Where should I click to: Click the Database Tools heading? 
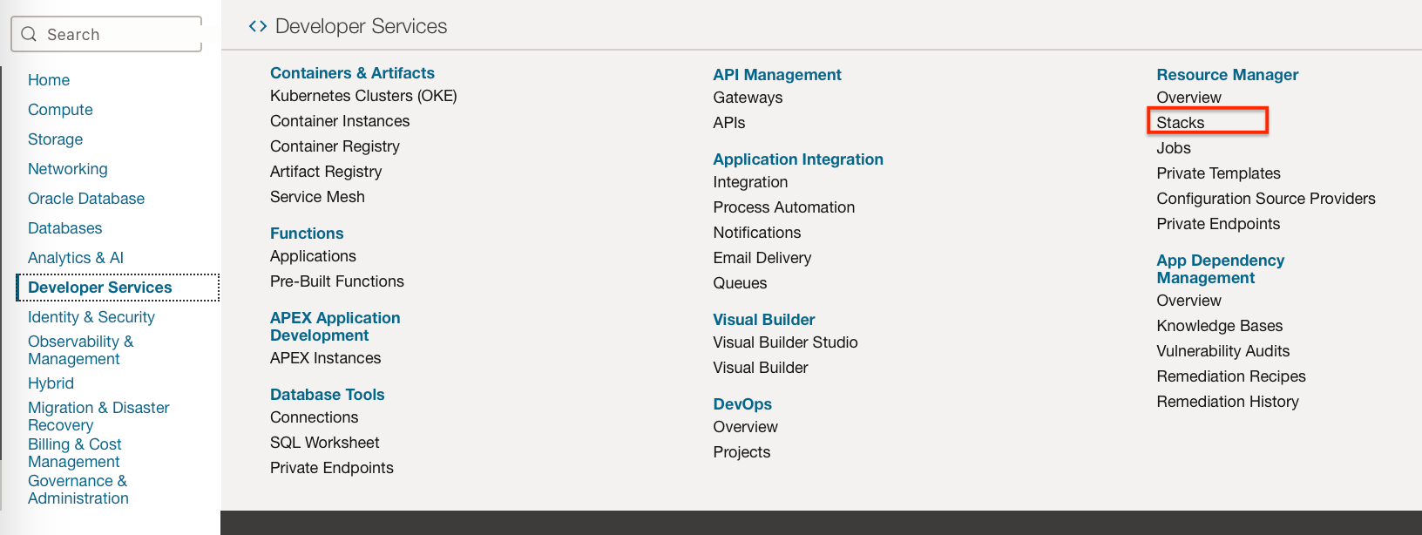tap(328, 395)
